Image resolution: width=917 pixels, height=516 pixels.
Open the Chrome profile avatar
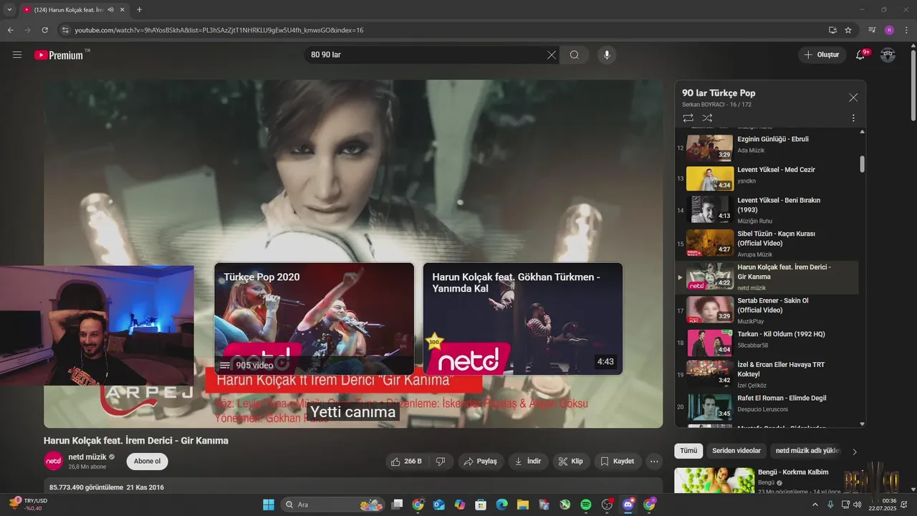point(889,30)
